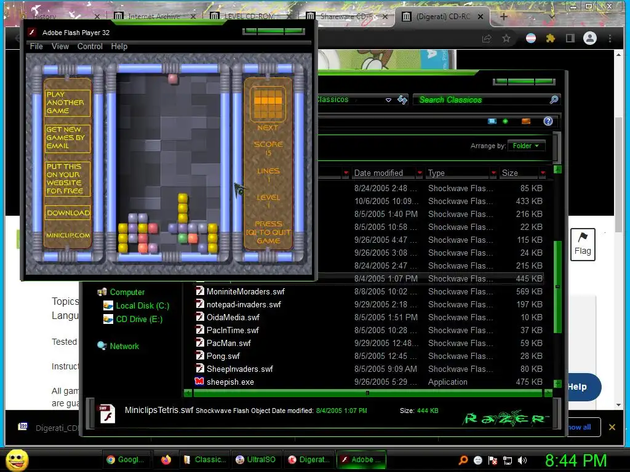Click the MiniclipsTetris.swf details pane icon
Screen dimensions: 630x472
(107, 414)
